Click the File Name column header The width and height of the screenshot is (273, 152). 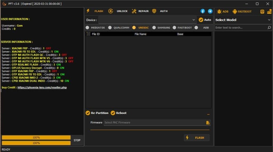point(140,34)
